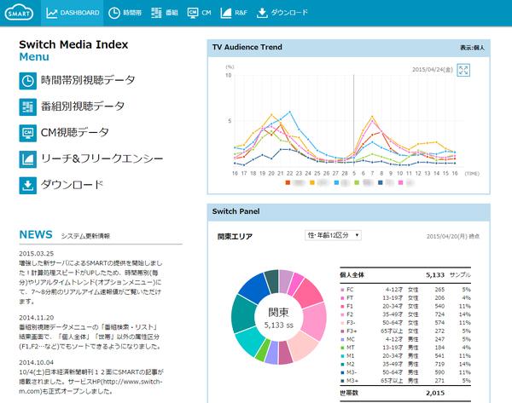The width and height of the screenshot is (512, 403).
Task: Click the 個人全体 5,133 total row
Action: point(405,275)
